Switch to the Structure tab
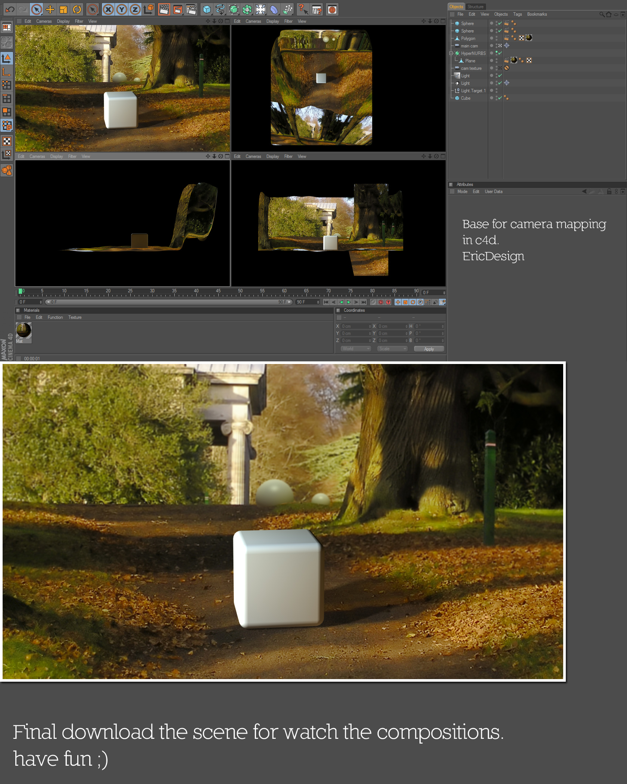Image resolution: width=627 pixels, height=784 pixels. click(x=475, y=6)
